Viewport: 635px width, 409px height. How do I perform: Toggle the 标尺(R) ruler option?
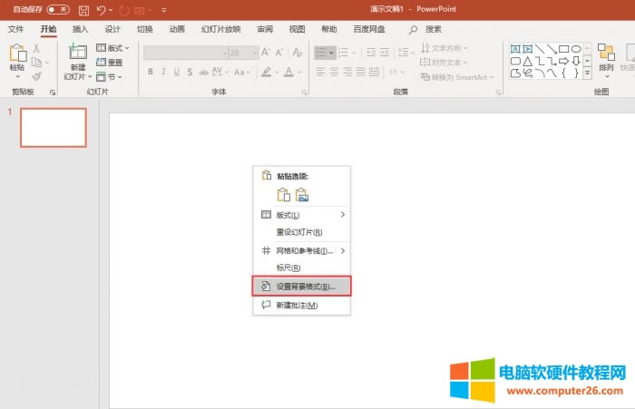pyautogui.click(x=288, y=268)
